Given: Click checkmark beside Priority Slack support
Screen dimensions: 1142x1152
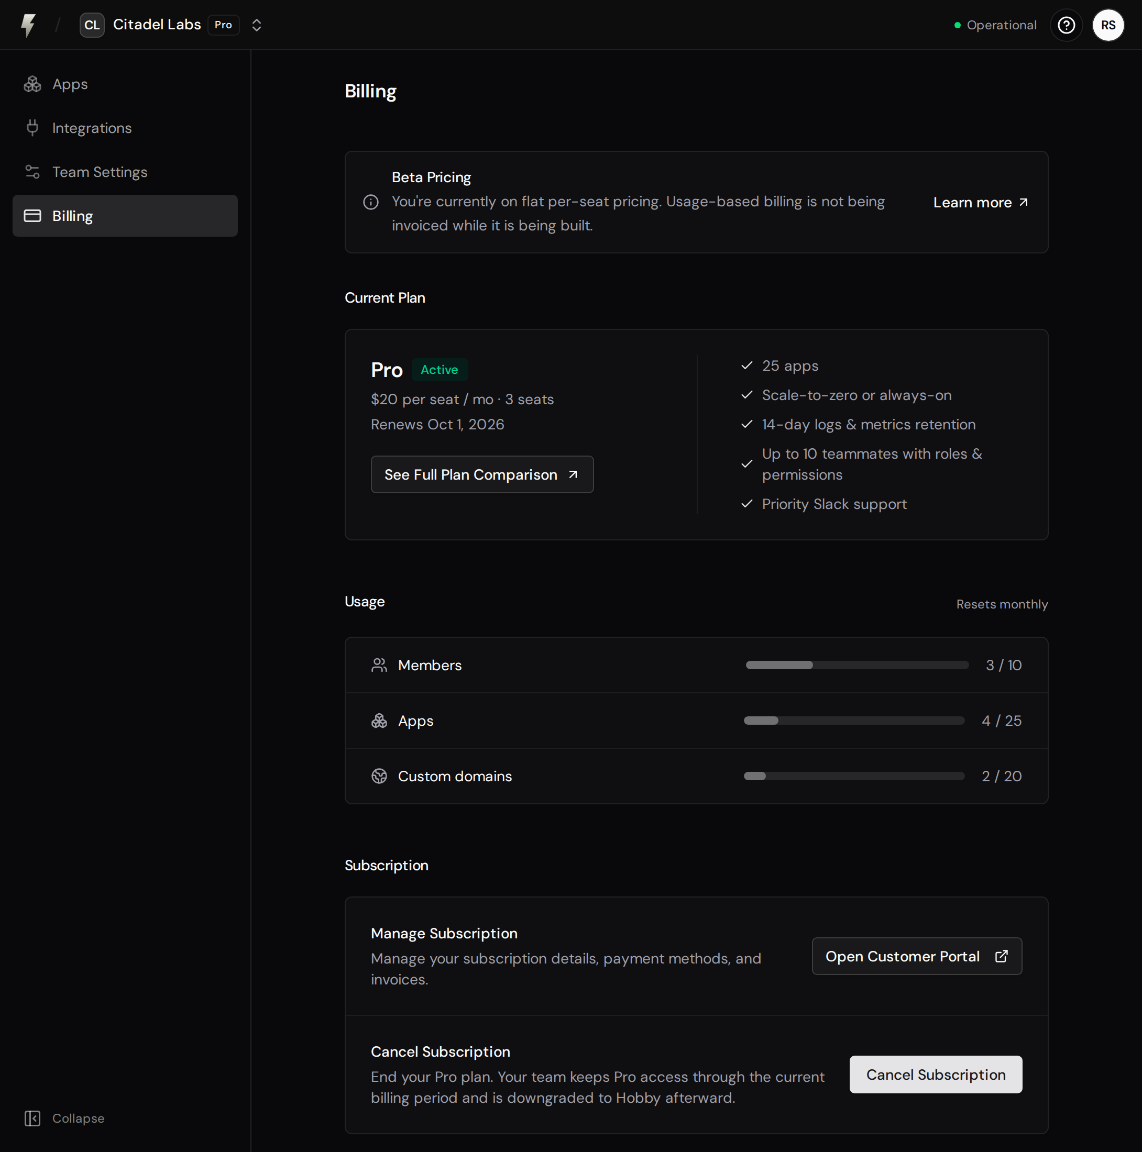Looking at the screenshot, I should click(746, 504).
